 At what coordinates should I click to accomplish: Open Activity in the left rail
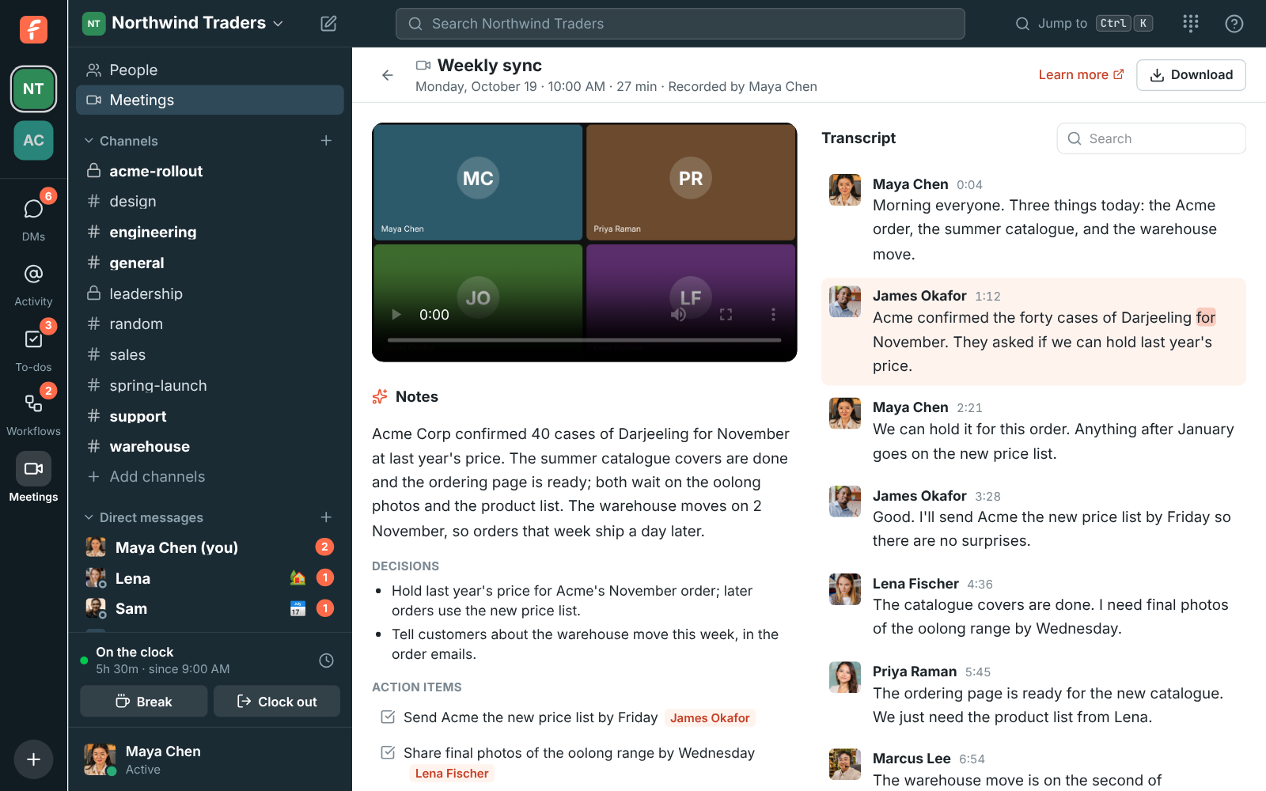pos(33,282)
